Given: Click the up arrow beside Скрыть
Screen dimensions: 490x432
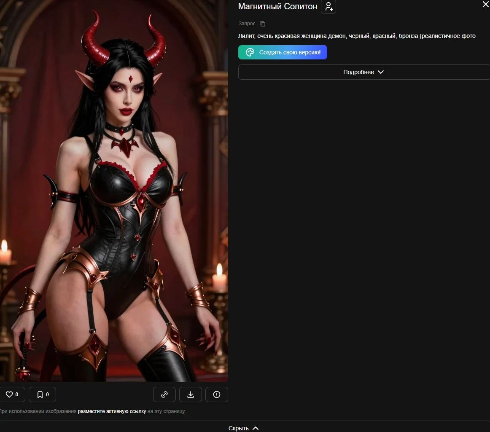Looking at the screenshot, I should pos(256,428).
